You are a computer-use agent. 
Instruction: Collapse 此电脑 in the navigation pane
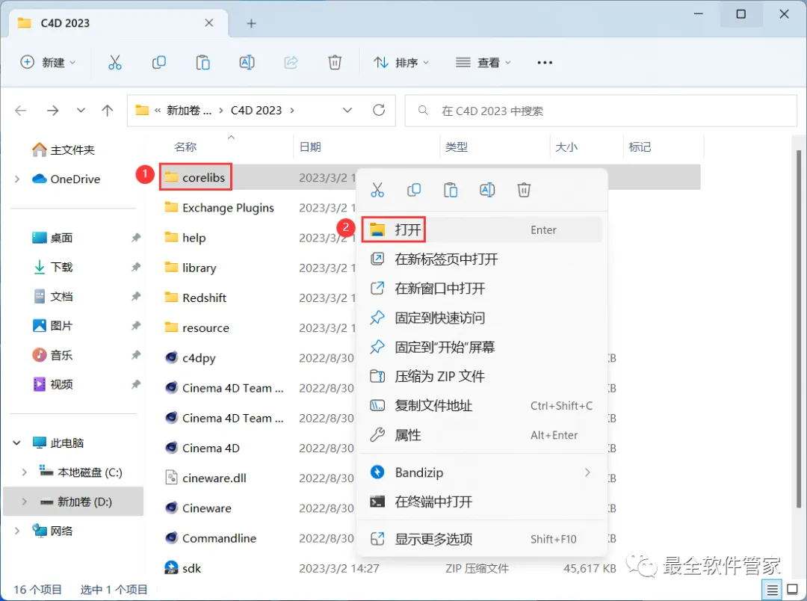17,443
